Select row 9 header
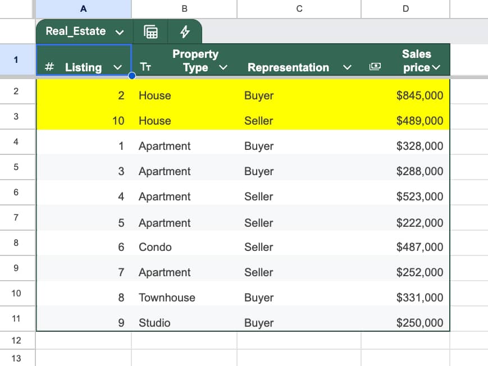Viewport: 488px width, 366px height. click(x=16, y=268)
